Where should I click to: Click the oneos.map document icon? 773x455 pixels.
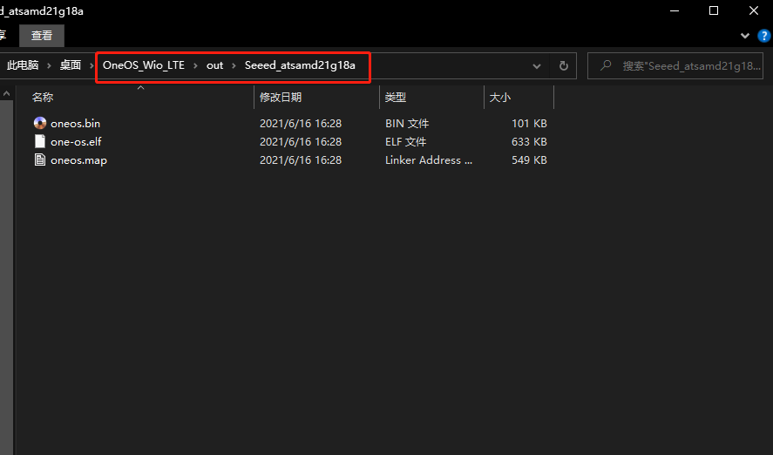(40, 160)
